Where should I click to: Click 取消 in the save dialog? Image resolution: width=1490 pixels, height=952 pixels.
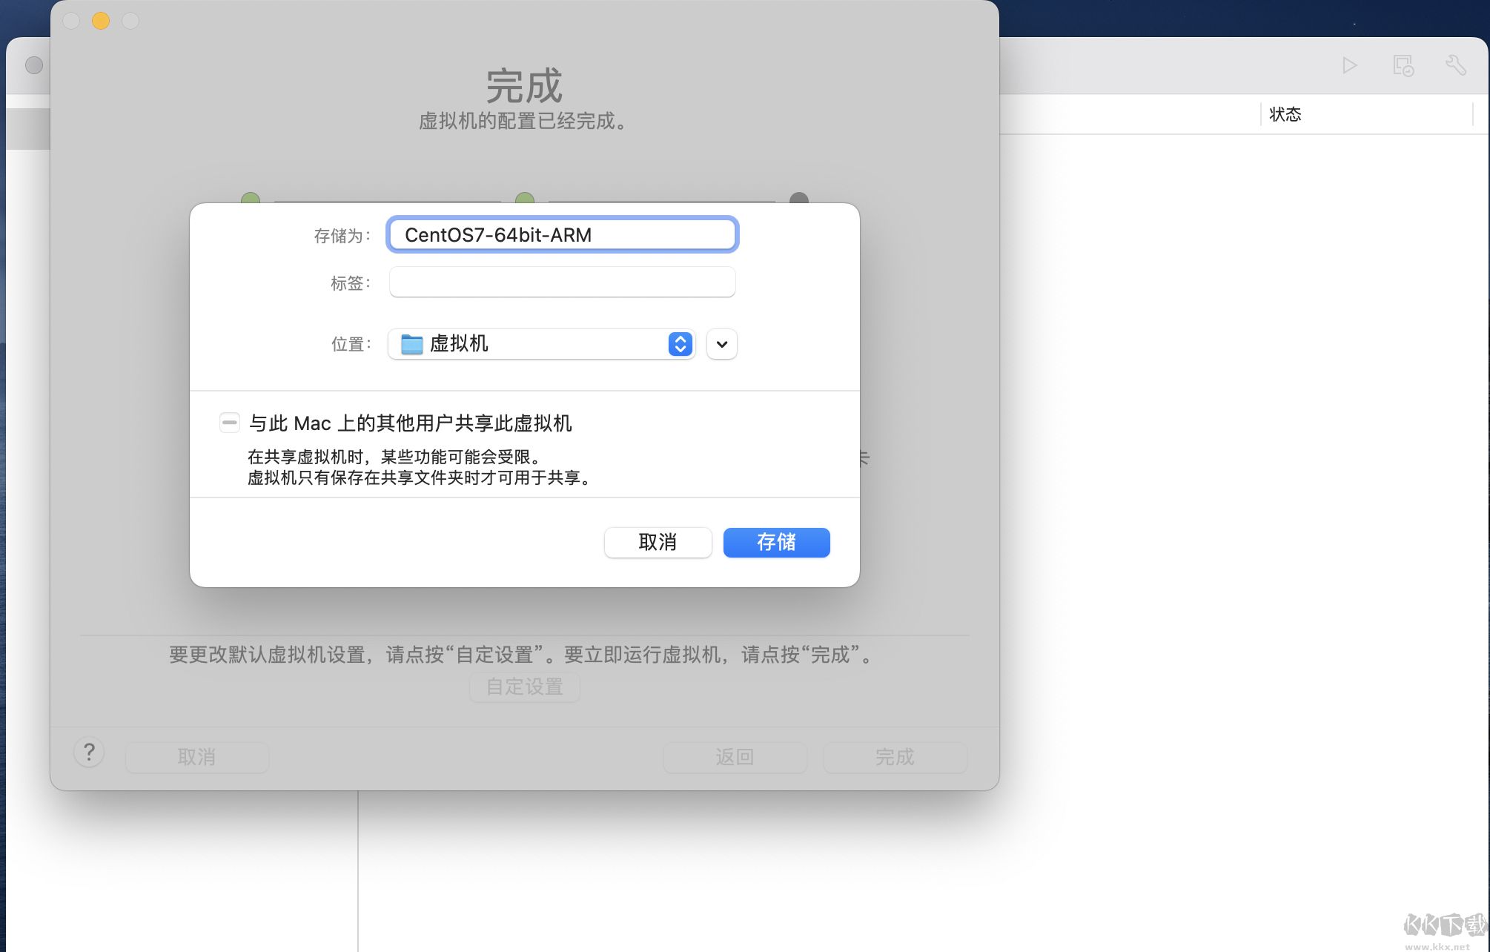tap(658, 542)
